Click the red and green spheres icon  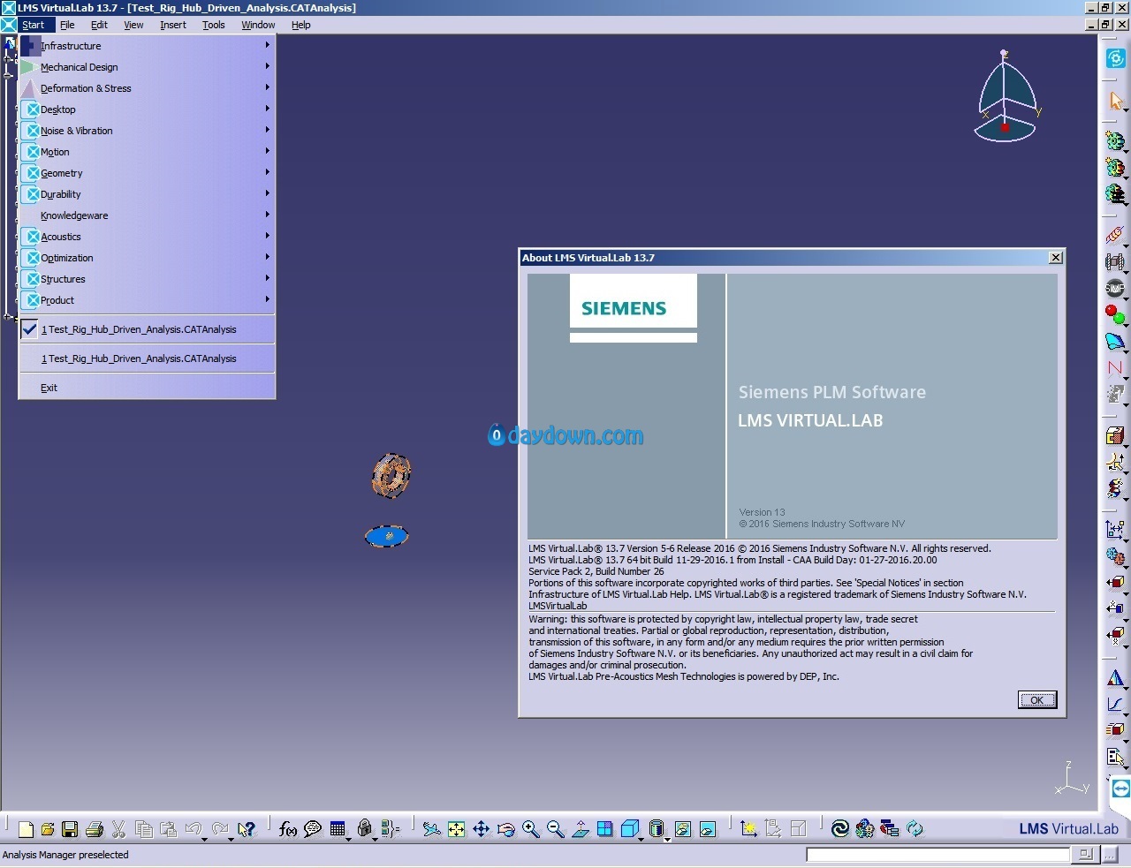coord(1115,313)
